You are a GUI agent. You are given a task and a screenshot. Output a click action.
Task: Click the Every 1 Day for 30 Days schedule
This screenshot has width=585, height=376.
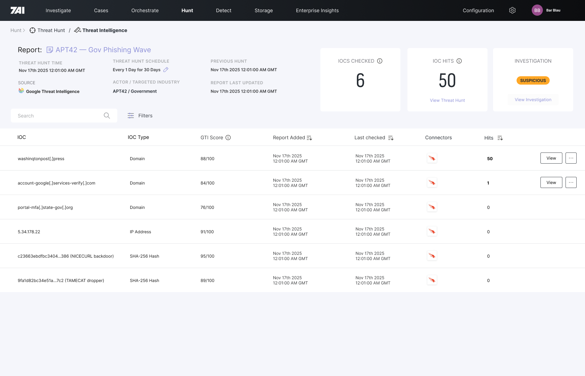136,70
